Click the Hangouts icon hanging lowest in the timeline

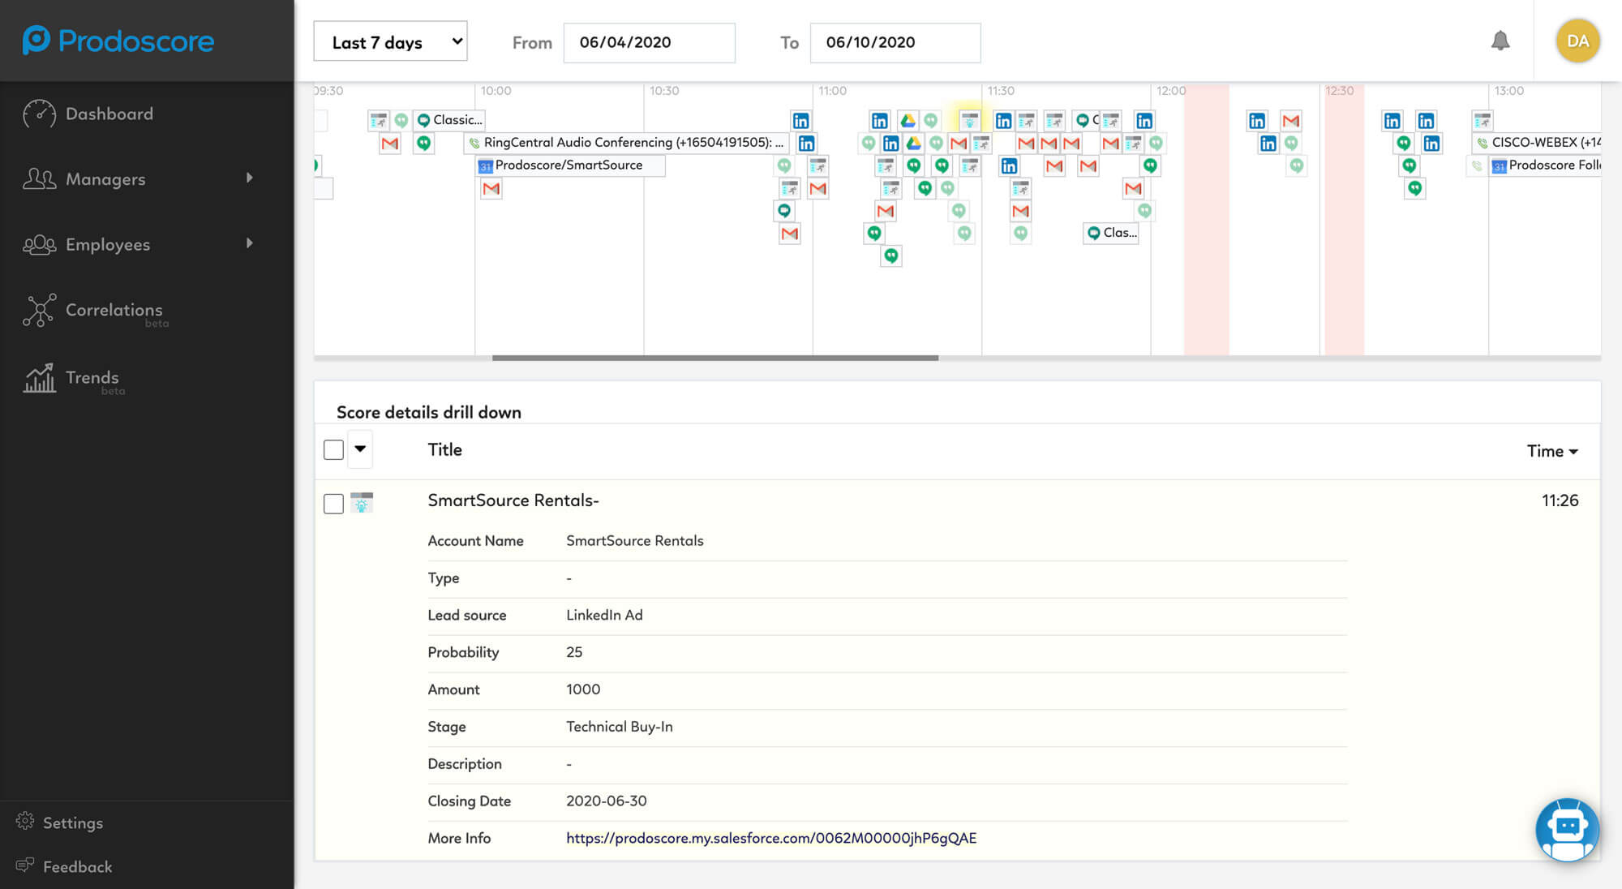(x=891, y=256)
